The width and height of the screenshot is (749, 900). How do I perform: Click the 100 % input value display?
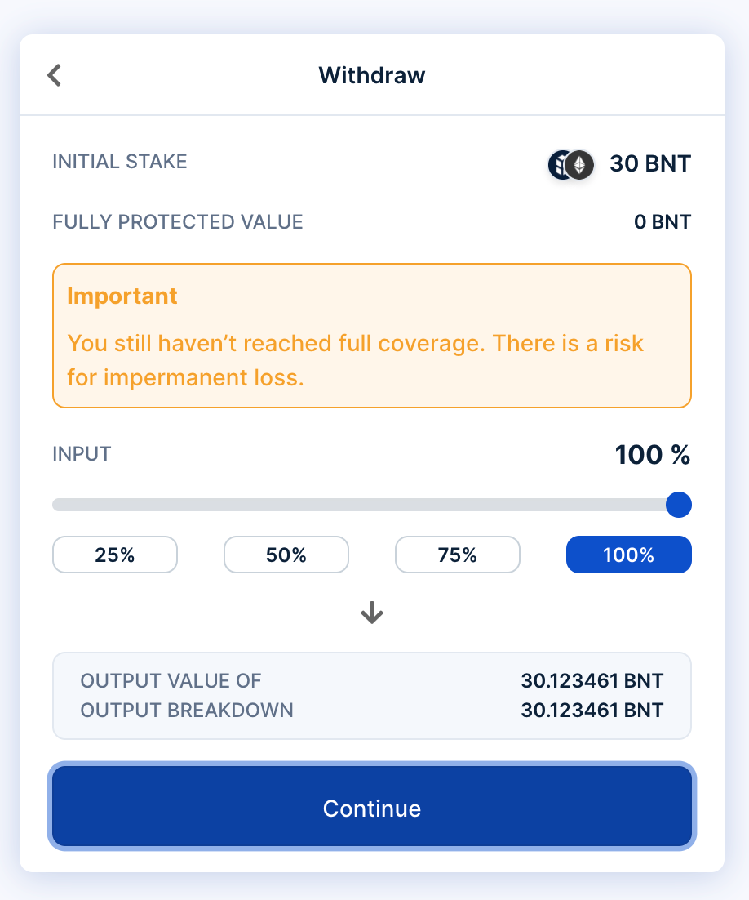point(652,455)
